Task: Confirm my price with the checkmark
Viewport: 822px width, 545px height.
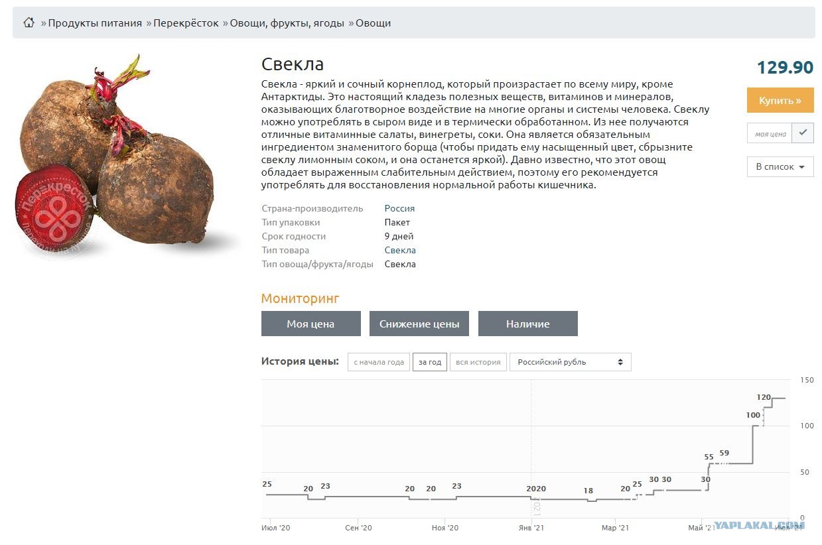Action: 803,133
